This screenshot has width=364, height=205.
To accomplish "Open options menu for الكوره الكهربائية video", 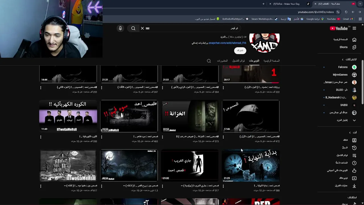I will coord(41,137).
